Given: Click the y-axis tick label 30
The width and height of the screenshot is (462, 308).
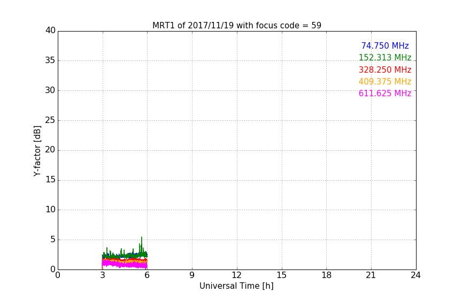Looking at the screenshot, I should click(50, 90).
